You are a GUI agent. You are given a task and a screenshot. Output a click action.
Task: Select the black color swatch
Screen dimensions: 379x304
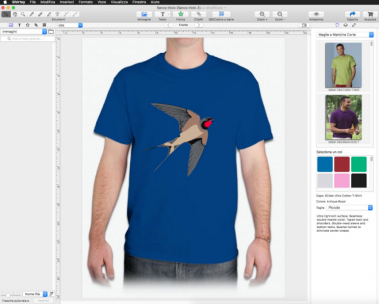coord(359,181)
